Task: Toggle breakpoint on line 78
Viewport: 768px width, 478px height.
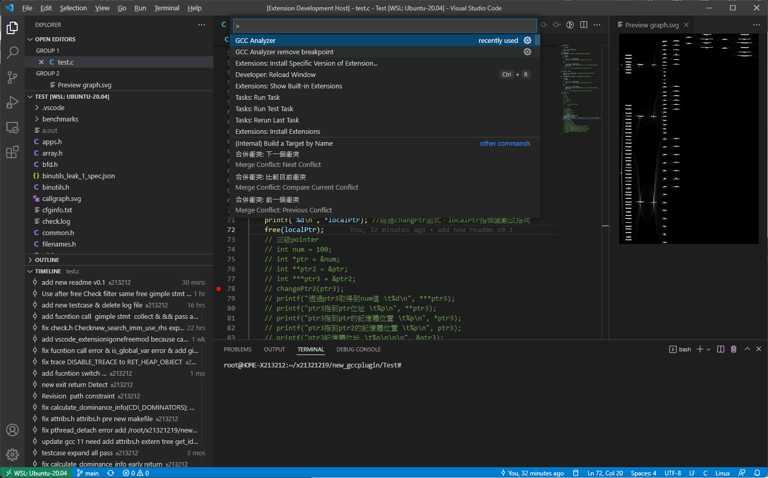Action: (x=219, y=289)
